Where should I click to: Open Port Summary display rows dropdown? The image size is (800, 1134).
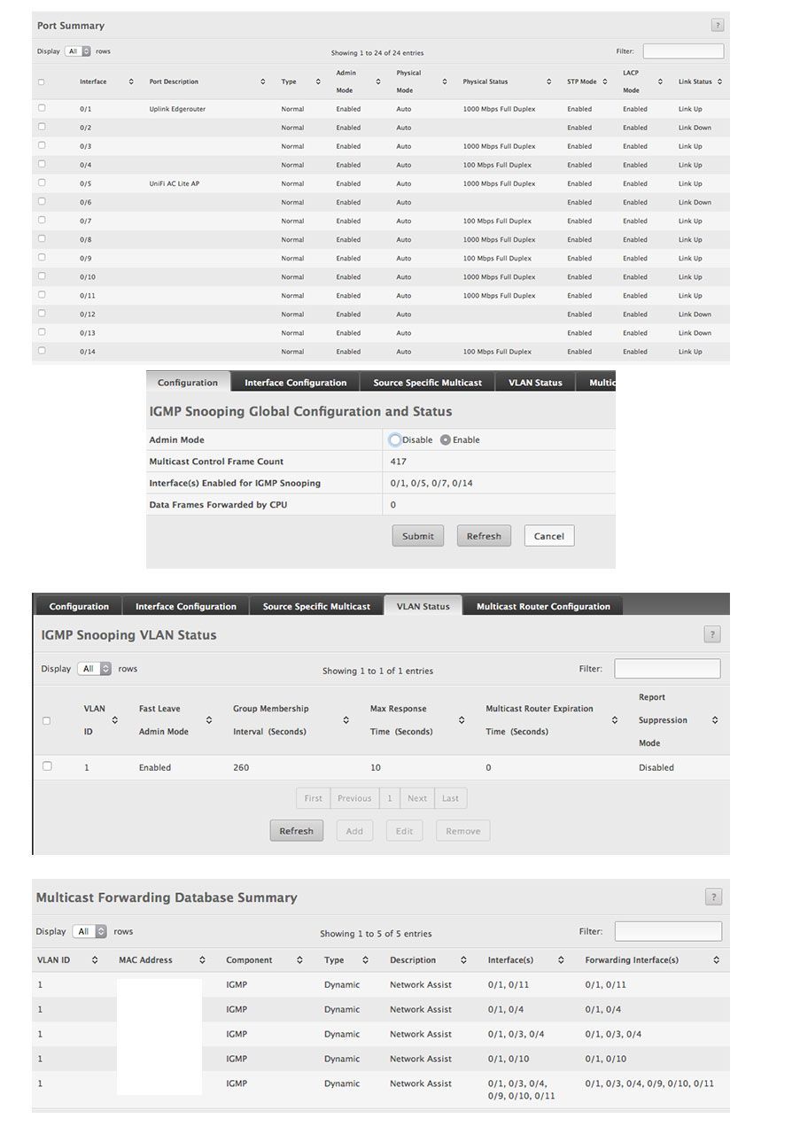pyautogui.click(x=78, y=51)
